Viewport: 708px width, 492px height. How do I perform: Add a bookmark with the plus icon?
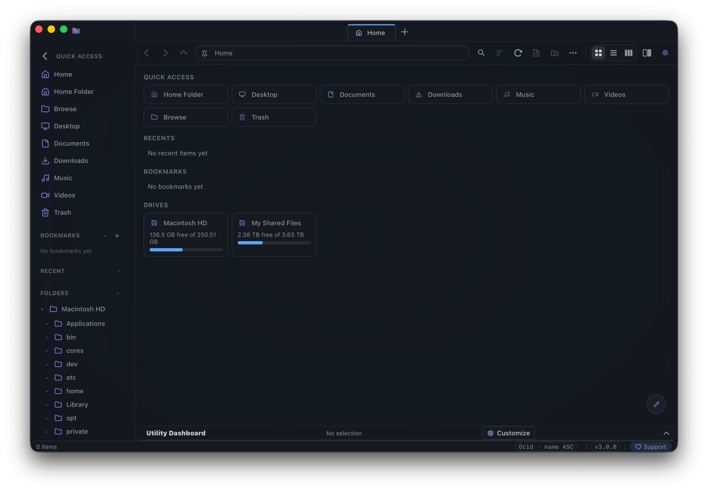tap(117, 236)
